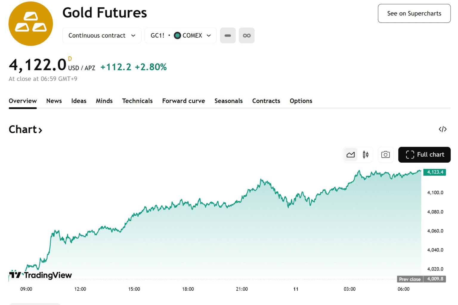This screenshot has width=458, height=305.
Task: Open the Technicals tab
Action: (137, 101)
